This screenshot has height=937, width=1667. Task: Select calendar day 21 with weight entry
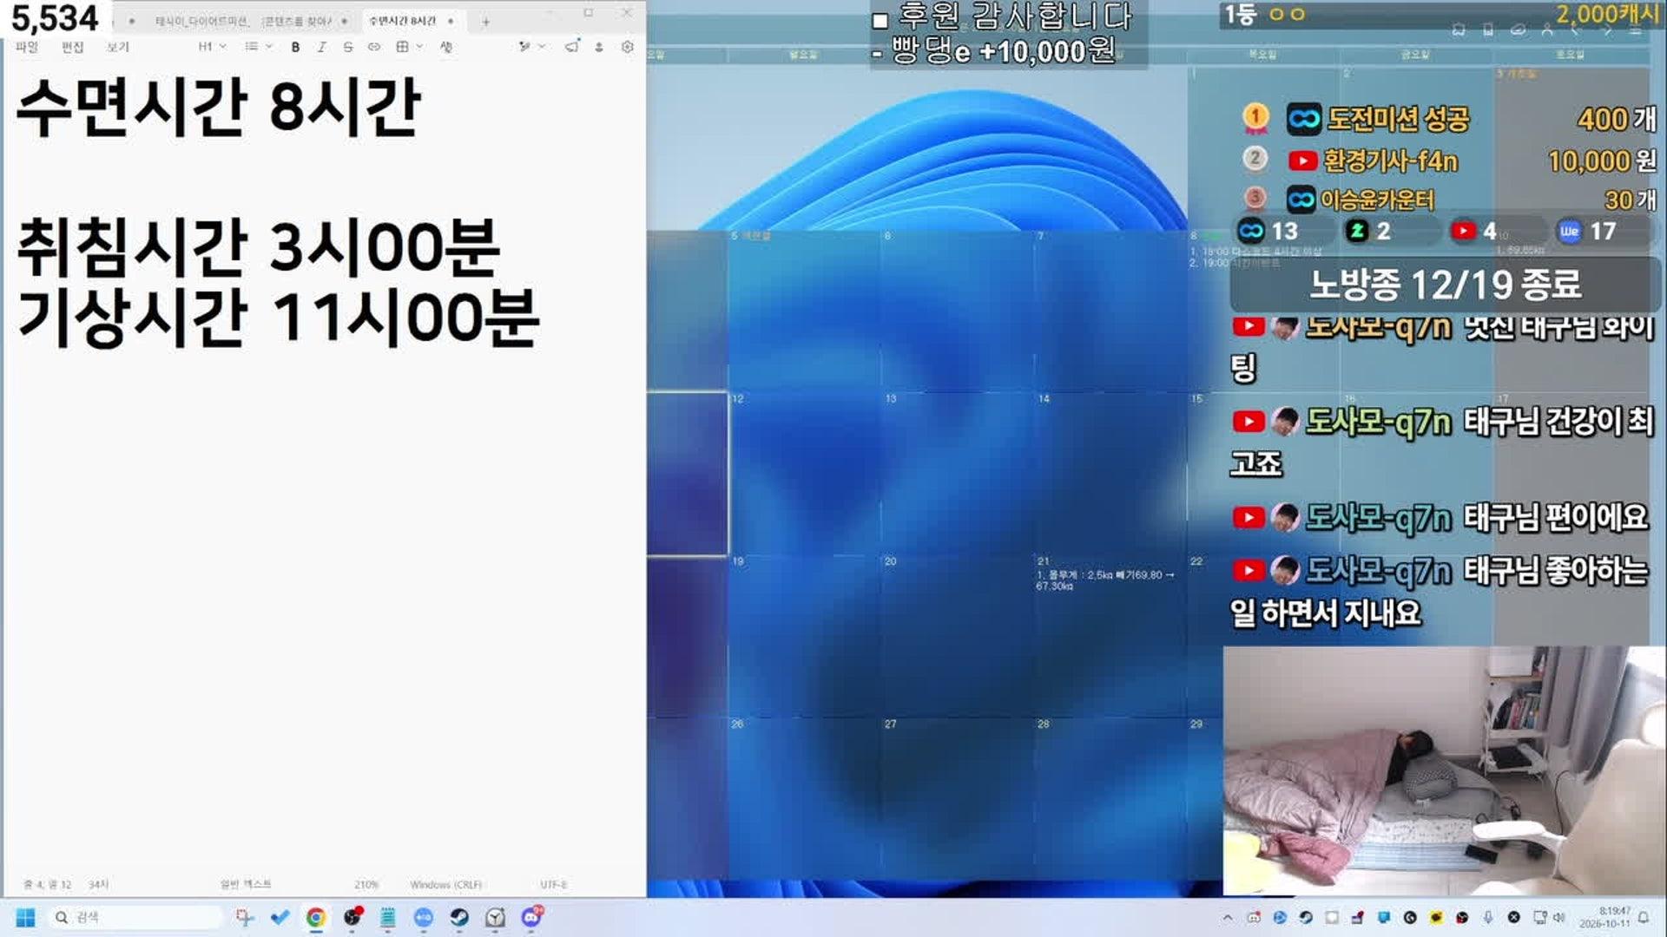1110,636
